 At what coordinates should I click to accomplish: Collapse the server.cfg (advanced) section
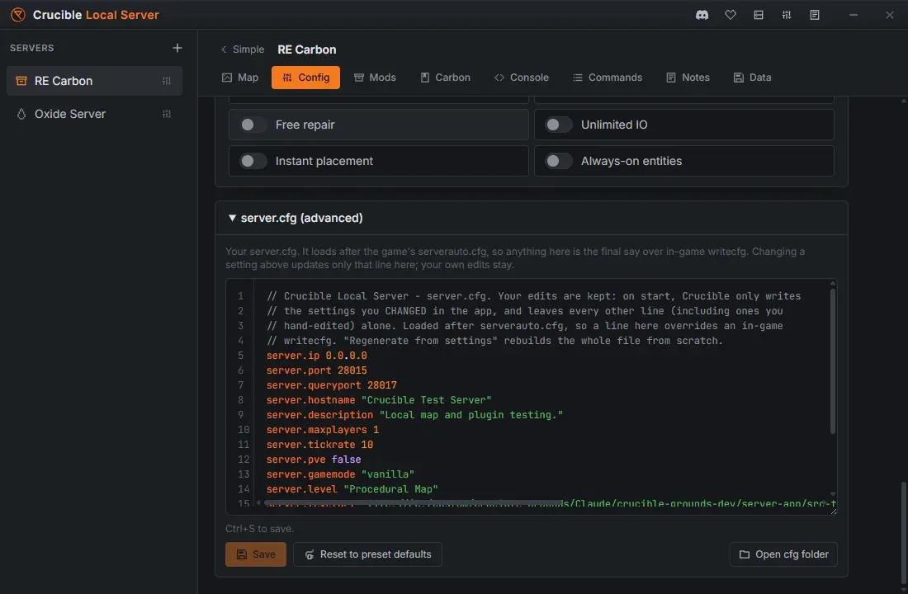click(296, 219)
